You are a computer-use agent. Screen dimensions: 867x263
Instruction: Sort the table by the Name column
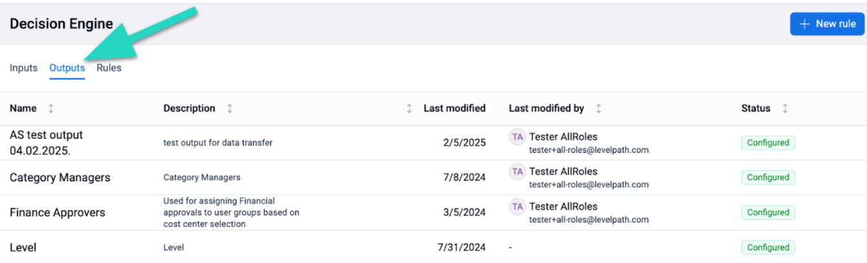(x=51, y=108)
